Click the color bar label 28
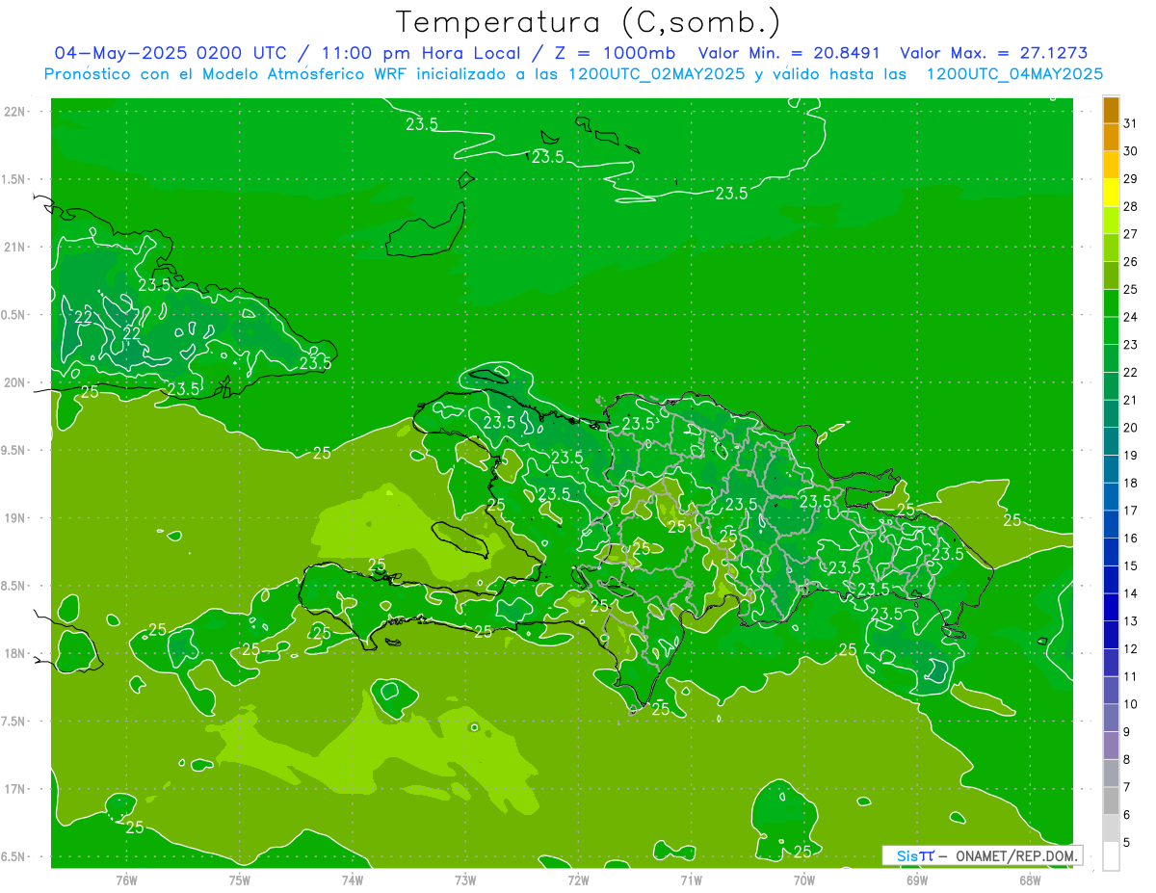This screenshot has height=893, width=1156. 1131,206
